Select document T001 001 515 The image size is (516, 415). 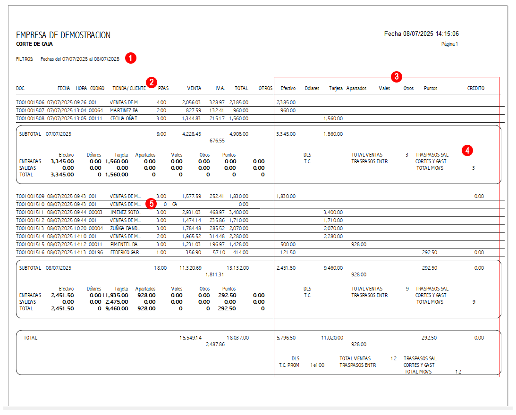30,244
